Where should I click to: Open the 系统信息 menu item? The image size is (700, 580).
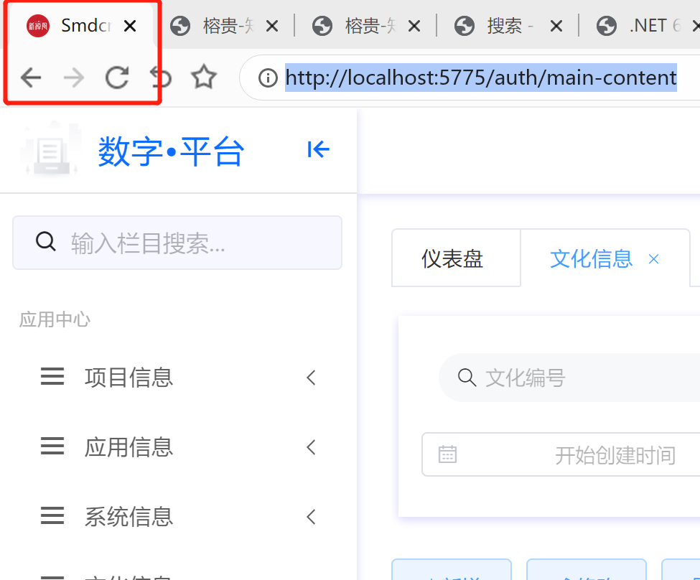point(178,517)
